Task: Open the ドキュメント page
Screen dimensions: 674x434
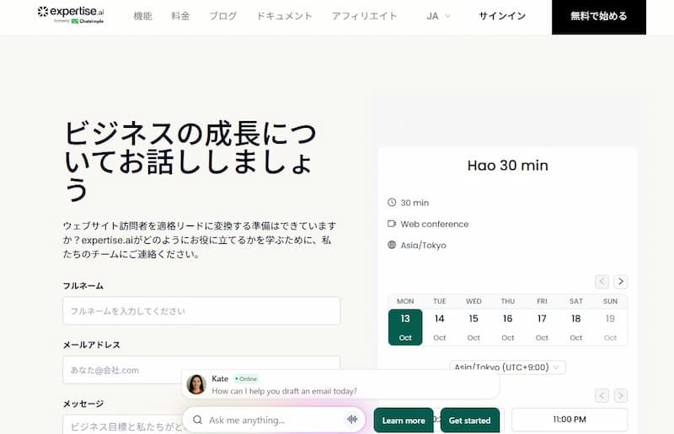Action: pos(284,16)
